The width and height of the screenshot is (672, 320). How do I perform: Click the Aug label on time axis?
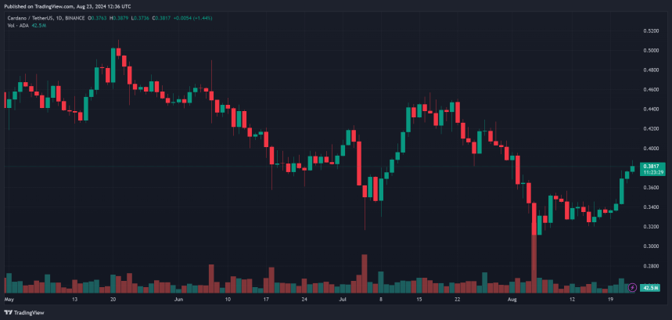(512, 299)
